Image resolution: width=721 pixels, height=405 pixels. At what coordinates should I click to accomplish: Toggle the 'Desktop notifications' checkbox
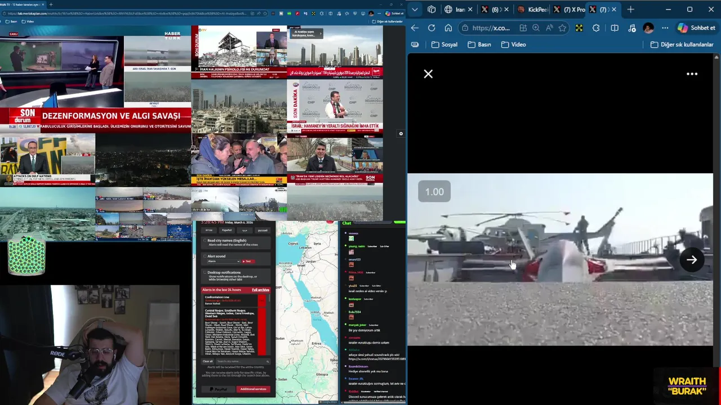[205, 272]
